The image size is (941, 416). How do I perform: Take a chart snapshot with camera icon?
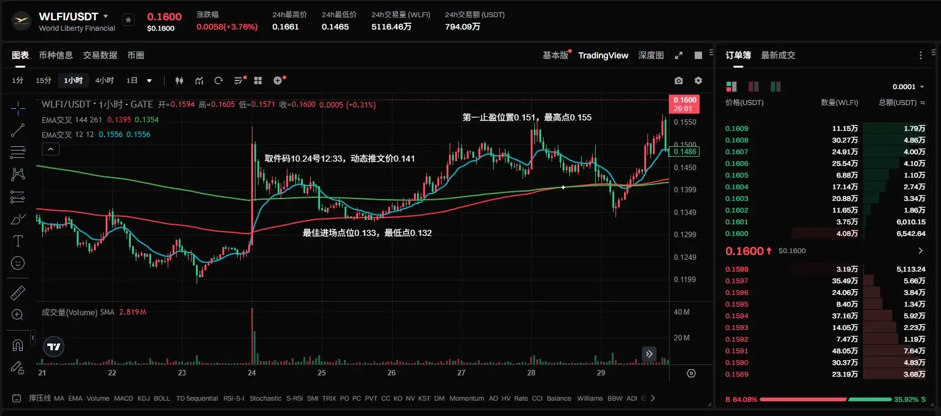pyautogui.click(x=678, y=80)
